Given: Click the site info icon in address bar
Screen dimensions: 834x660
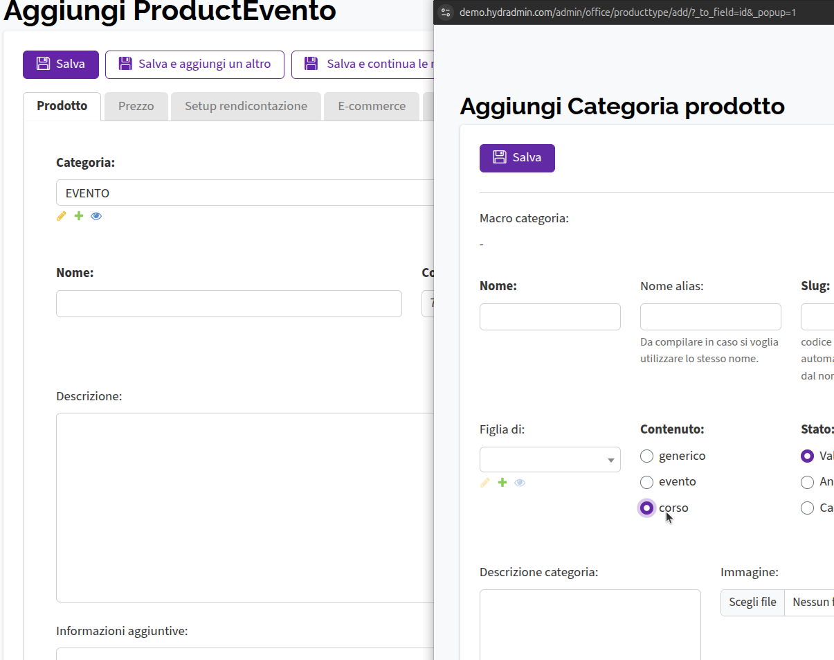Looking at the screenshot, I should (446, 12).
